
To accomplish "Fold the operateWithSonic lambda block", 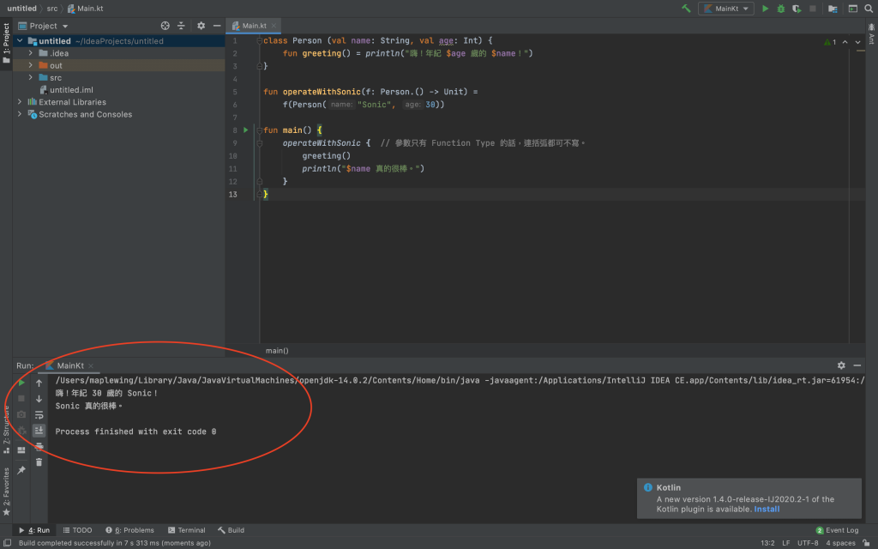I will click(259, 143).
